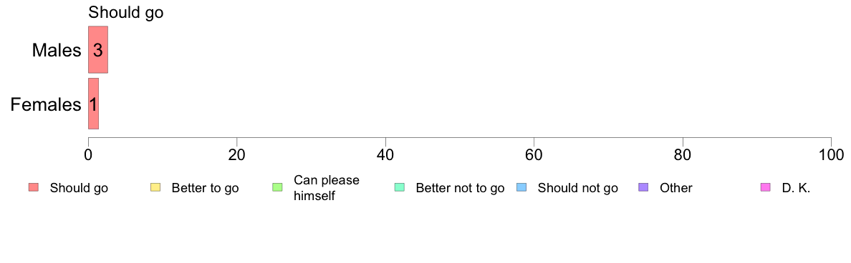The image size is (851, 263).
Task: Select the Males bar showing 3
Action: pyautogui.click(x=98, y=49)
